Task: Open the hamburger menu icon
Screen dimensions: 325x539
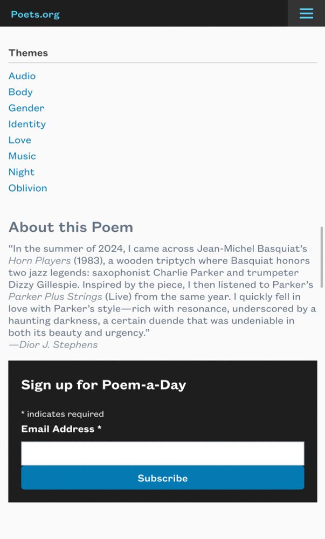Action: pos(306,13)
